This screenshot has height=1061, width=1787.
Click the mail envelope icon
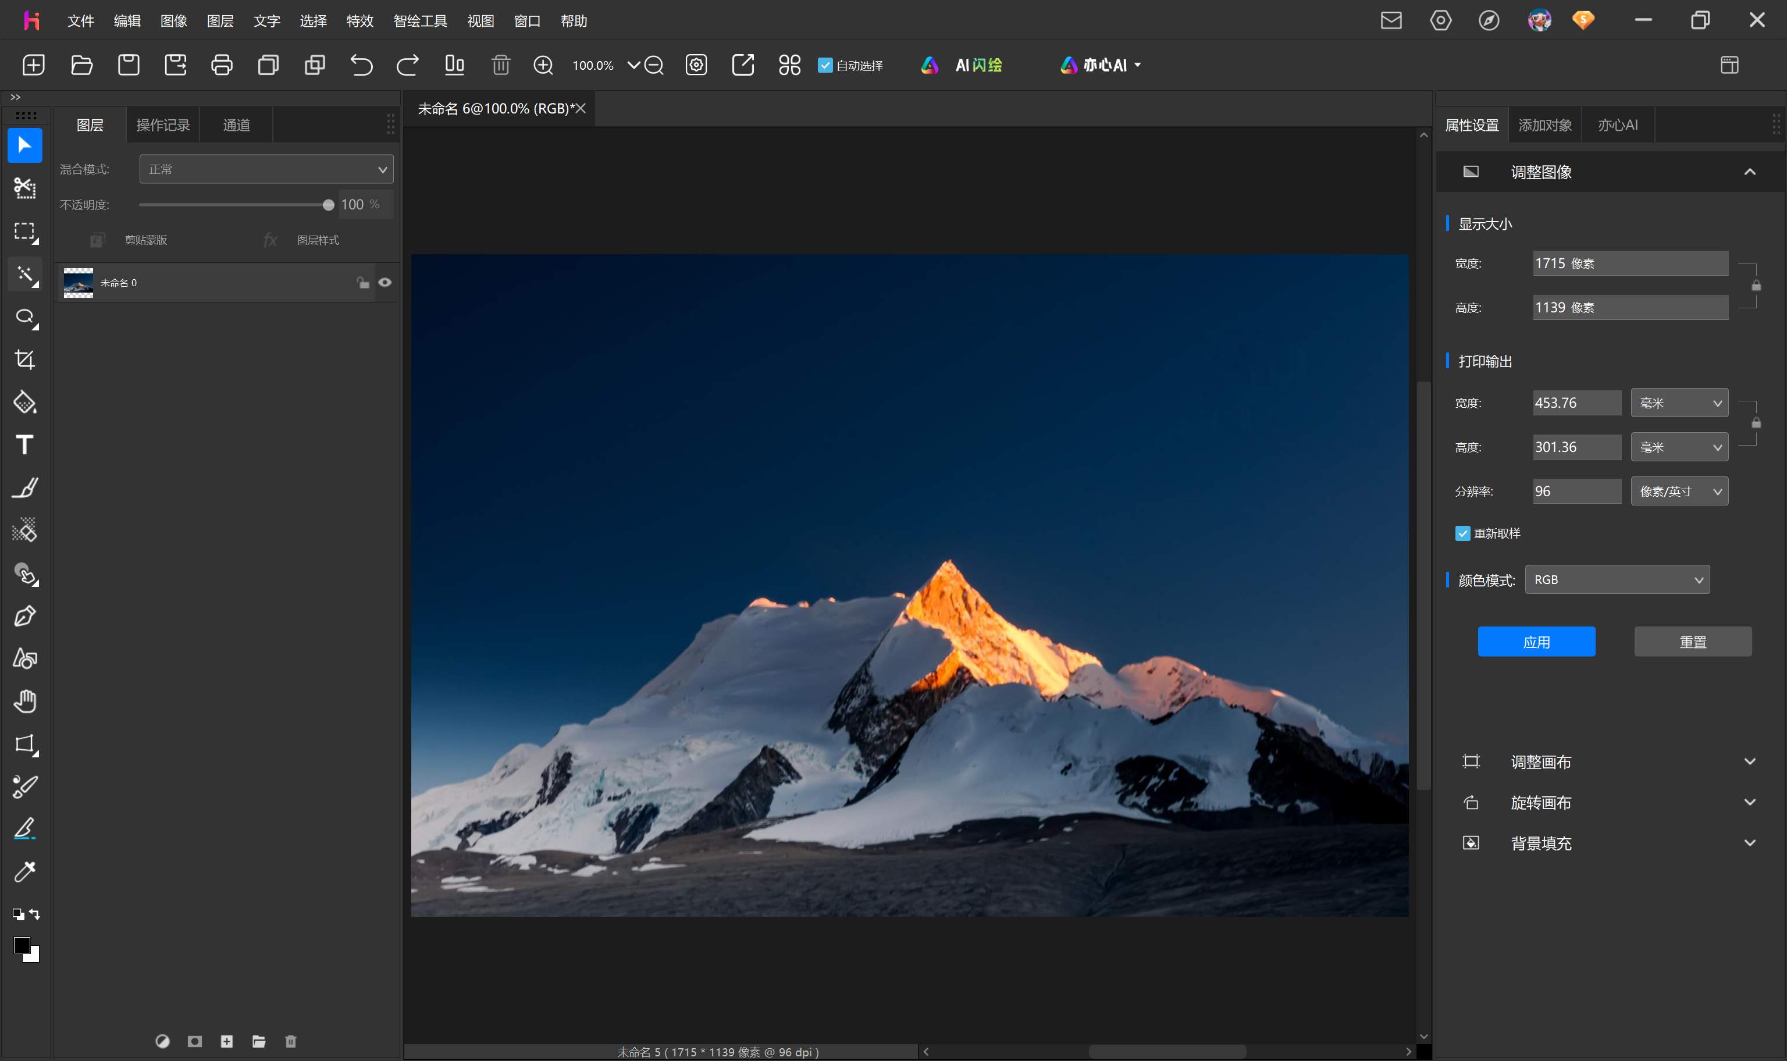[x=1391, y=21]
